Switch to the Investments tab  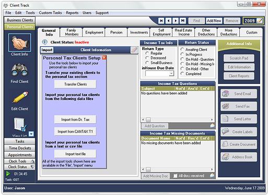pyautogui.click(x=139, y=32)
